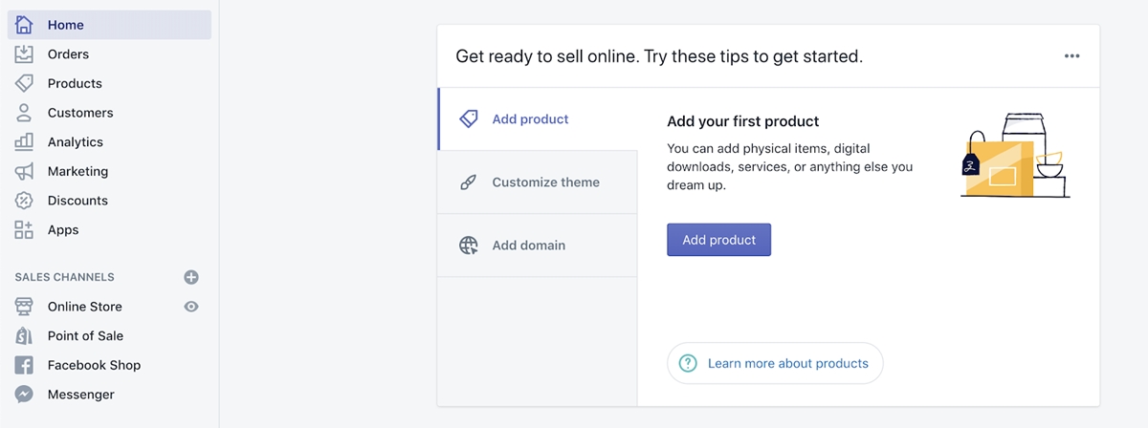Open the Apps grid icon

pyautogui.click(x=24, y=229)
